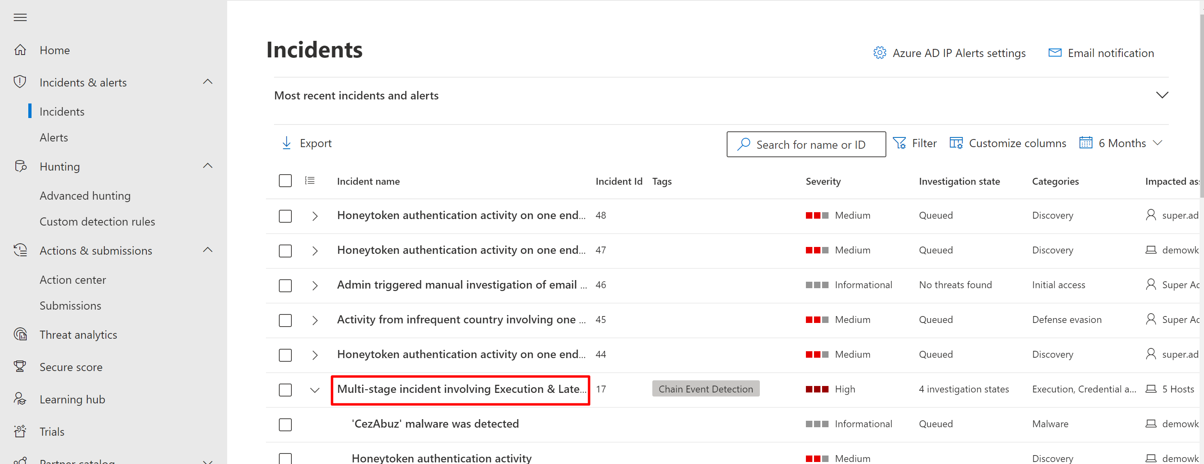Screen dimensions: 1204x464
Task: Open the Multi-stage incident involving Execution link
Action: (x=460, y=389)
